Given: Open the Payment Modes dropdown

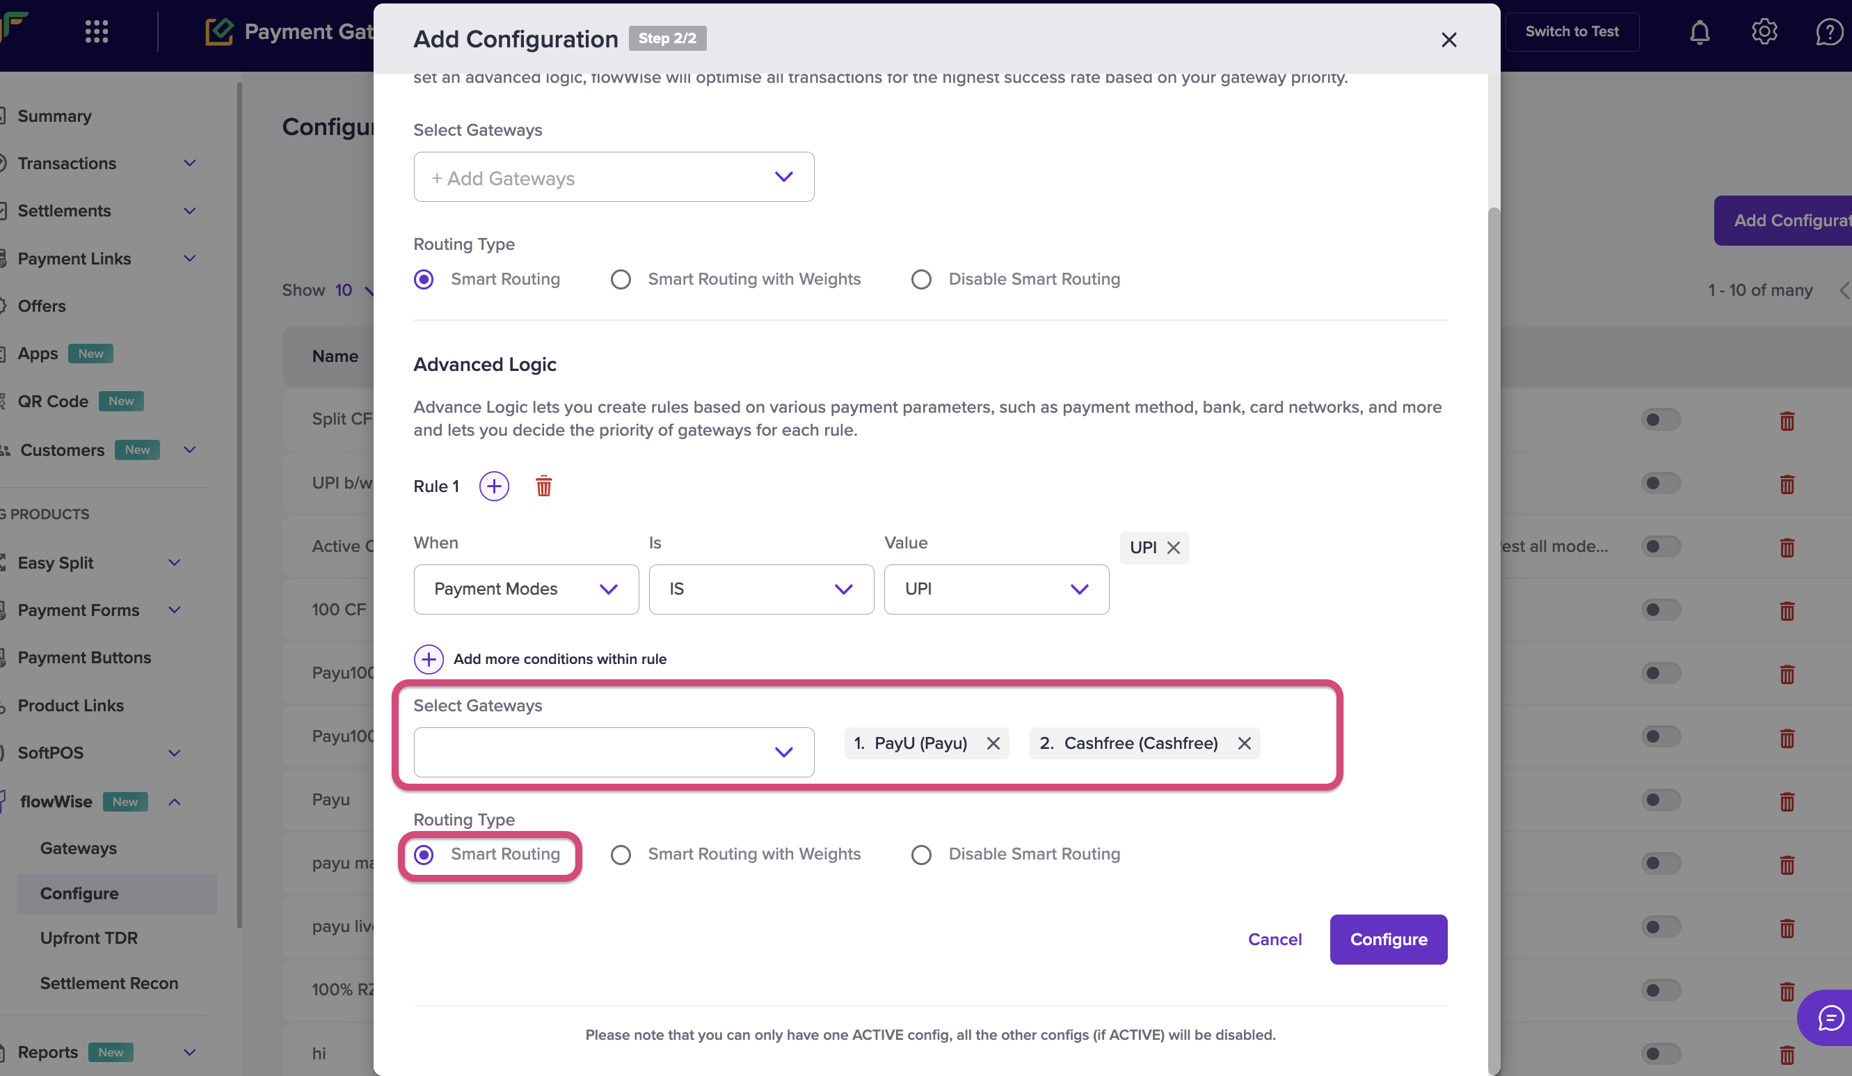Looking at the screenshot, I should click(525, 589).
